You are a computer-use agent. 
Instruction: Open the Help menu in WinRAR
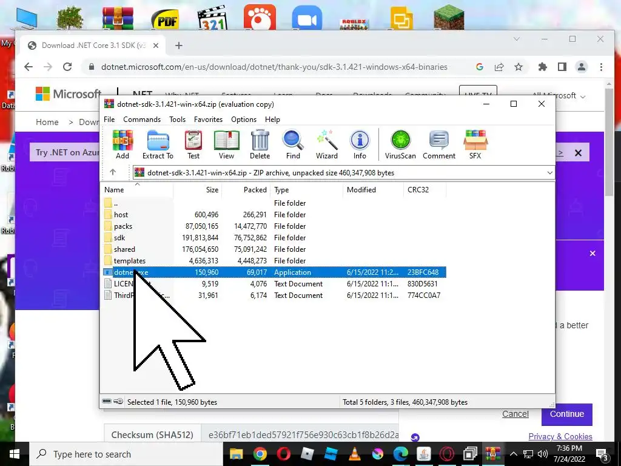pyautogui.click(x=272, y=120)
